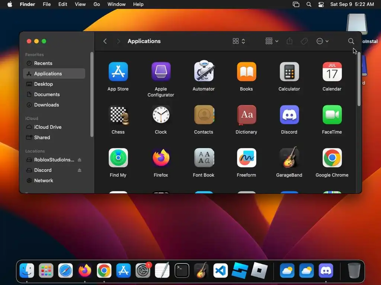
Task: Select the Find My app icon
Action: click(118, 158)
